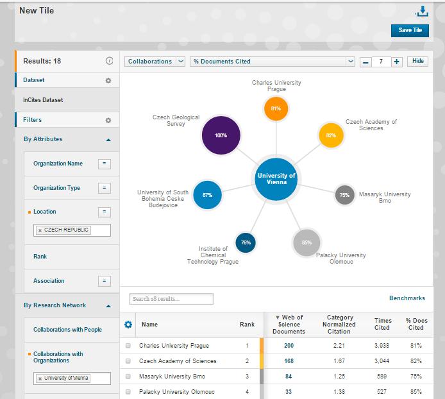The width and height of the screenshot is (445, 399).
Task: Select Collaborations with People filter
Action: pos(67,330)
